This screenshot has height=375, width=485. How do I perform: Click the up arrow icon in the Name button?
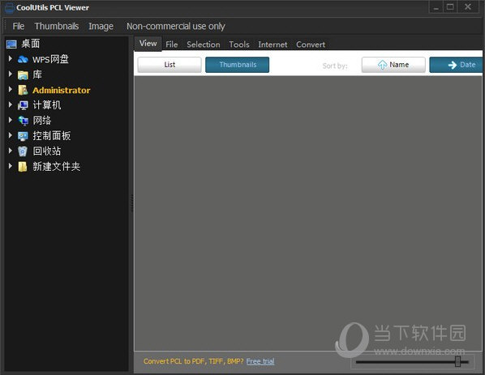click(x=382, y=65)
